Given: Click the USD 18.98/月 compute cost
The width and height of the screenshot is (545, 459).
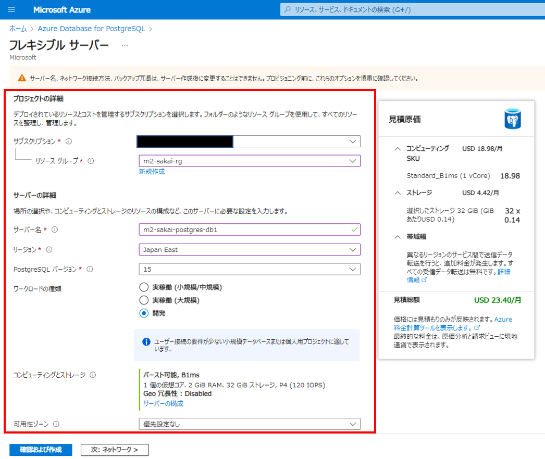Looking at the screenshot, I should point(482,149).
